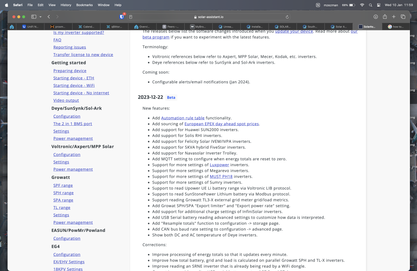Click the solar-assistant.io address field
Viewport: 417px width, 271px height.
[x=209, y=17]
